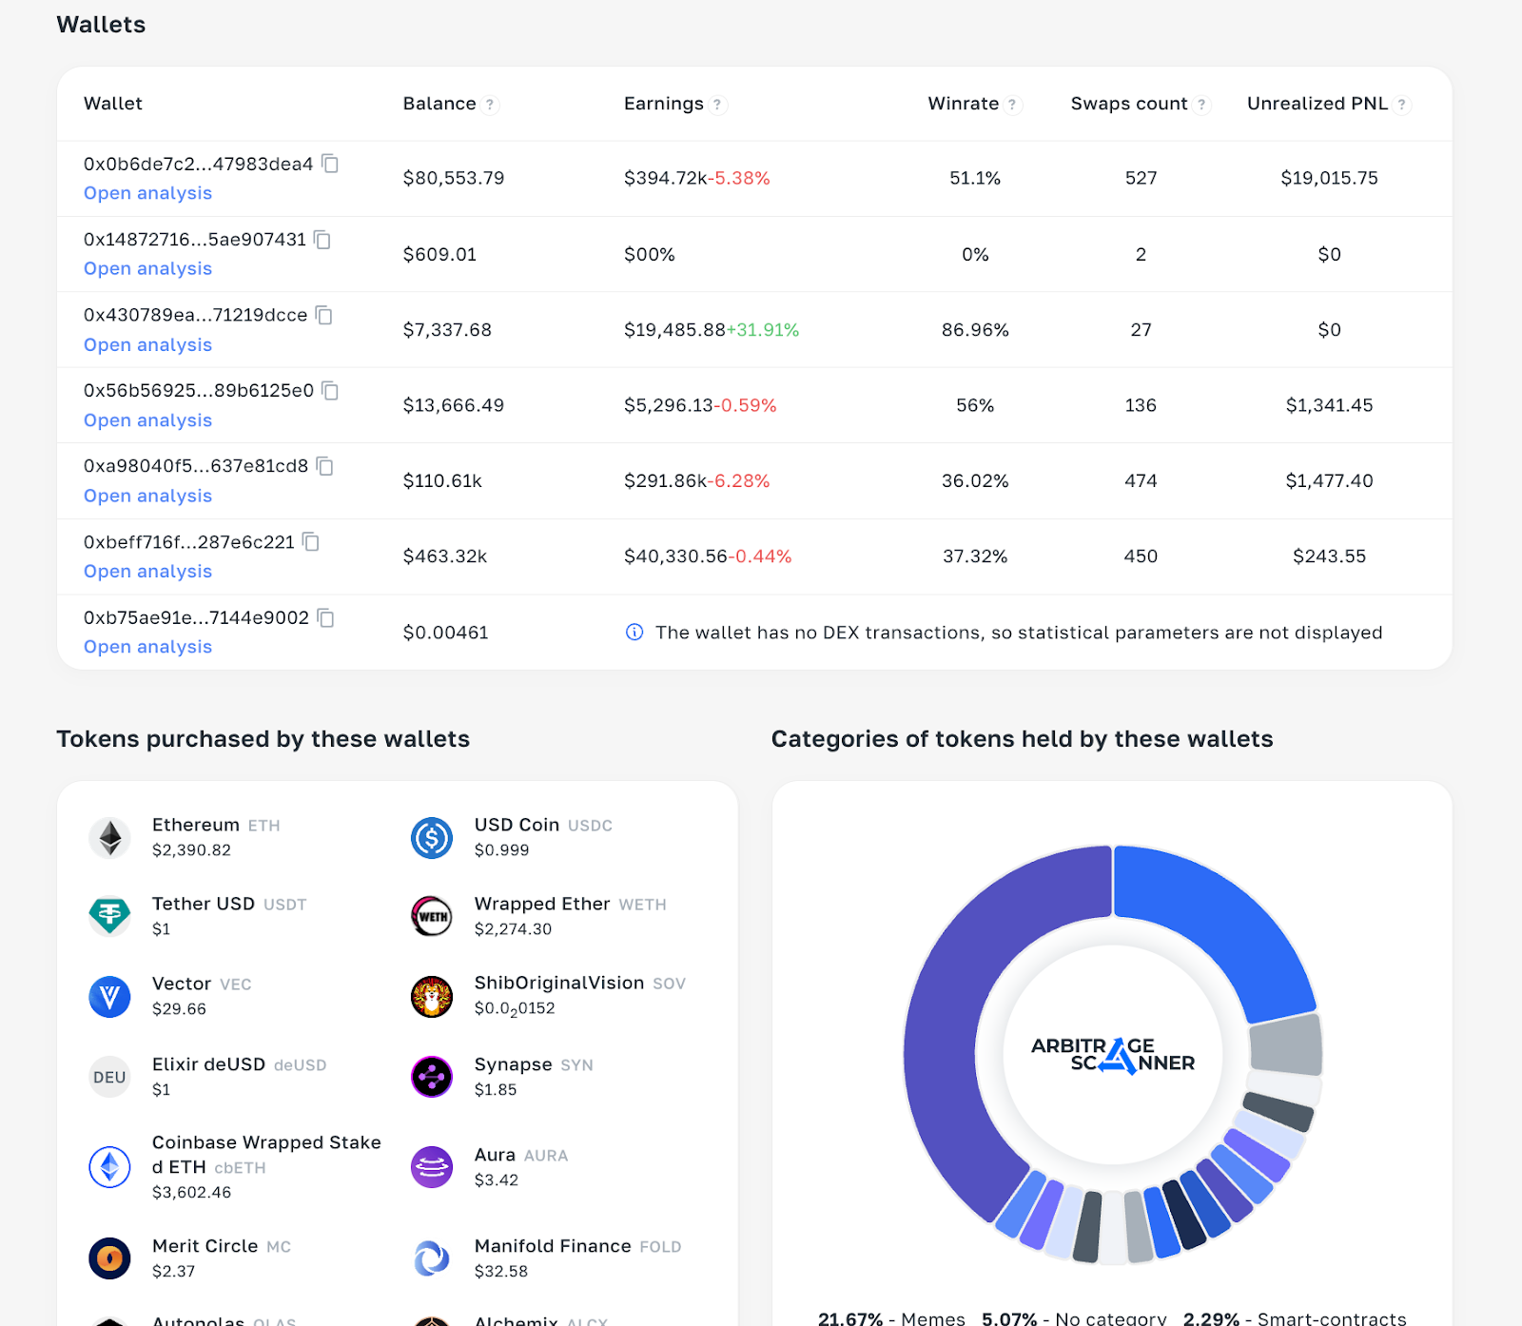1522x1326 pixels.
Task: Click the $0.00461 balance value
Action: [x=446, y=633]
